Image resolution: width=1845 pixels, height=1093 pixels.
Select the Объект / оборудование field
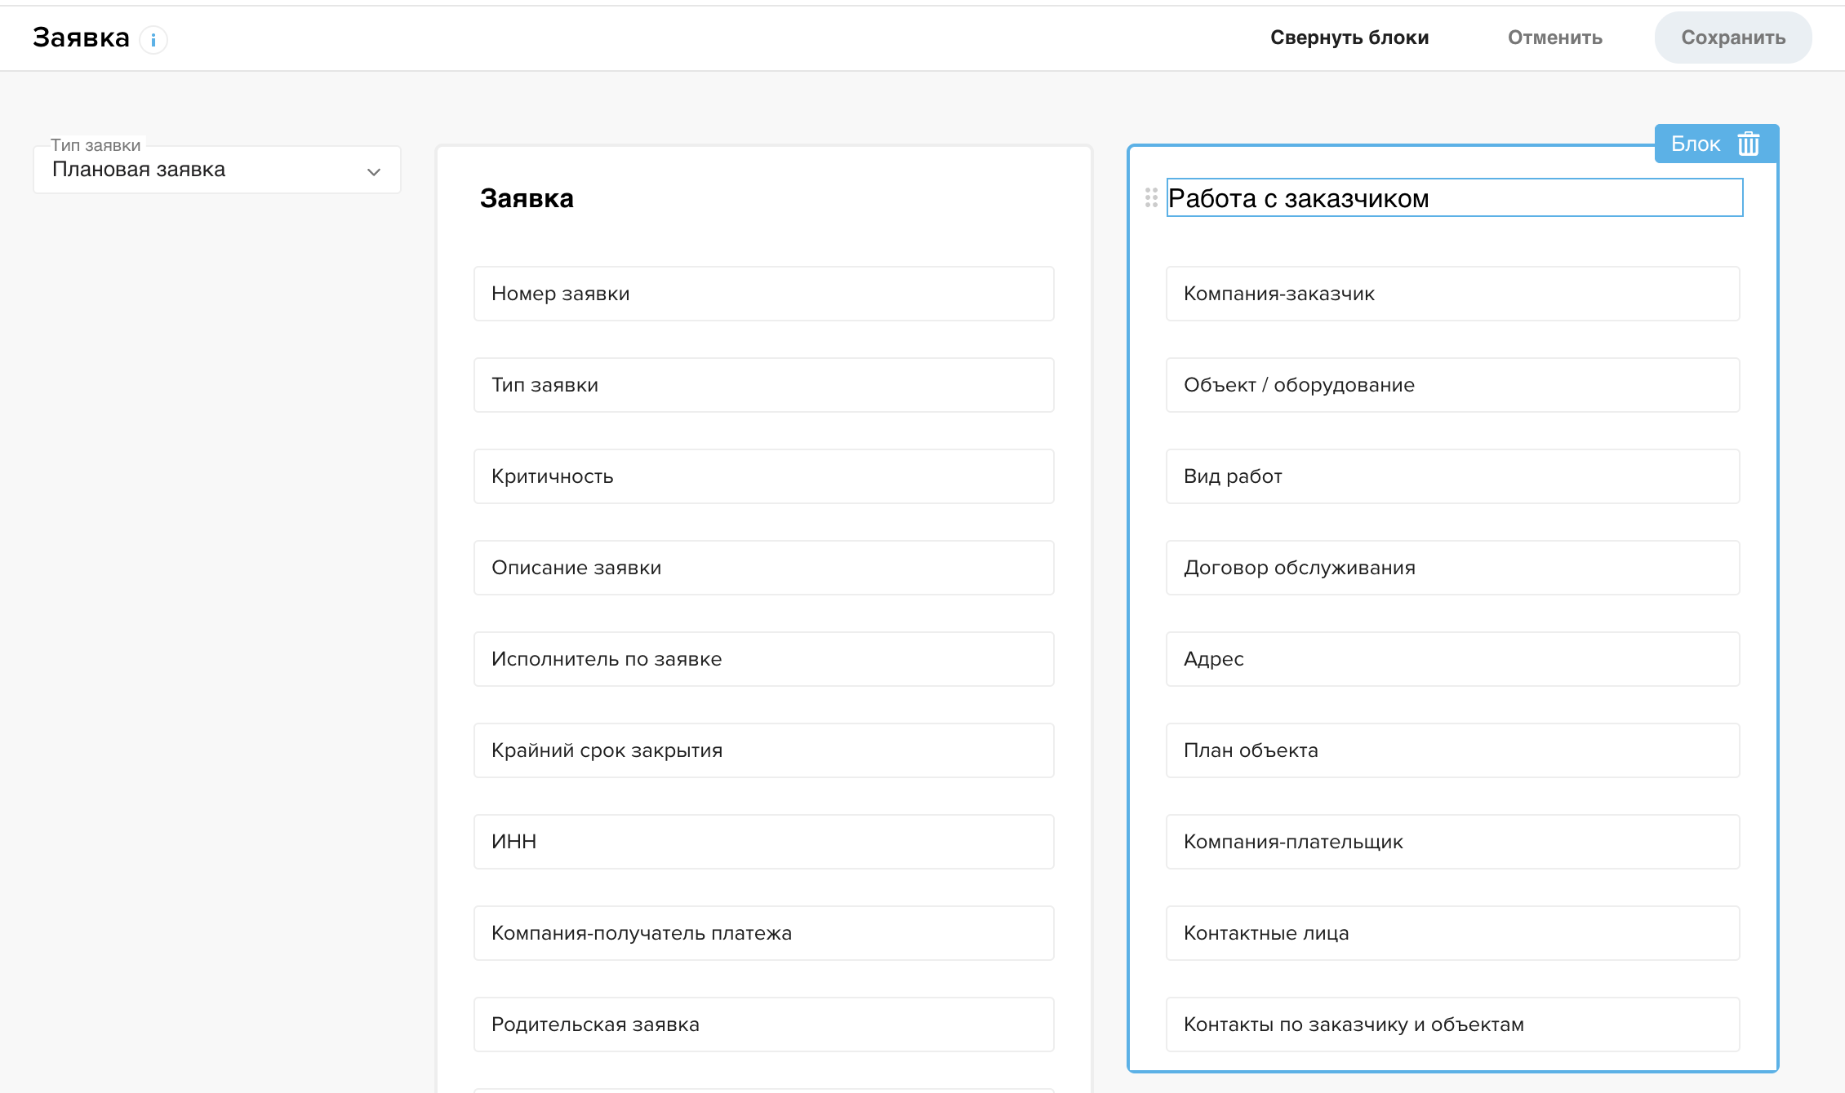pyautogui.click(x=1452, y=385)
